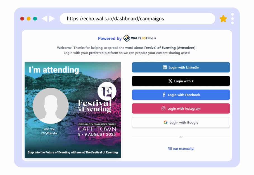Click the I'm attending headline
Image resolution: width=254 pixels, height=175 pixels.
(x=54, y=70)
